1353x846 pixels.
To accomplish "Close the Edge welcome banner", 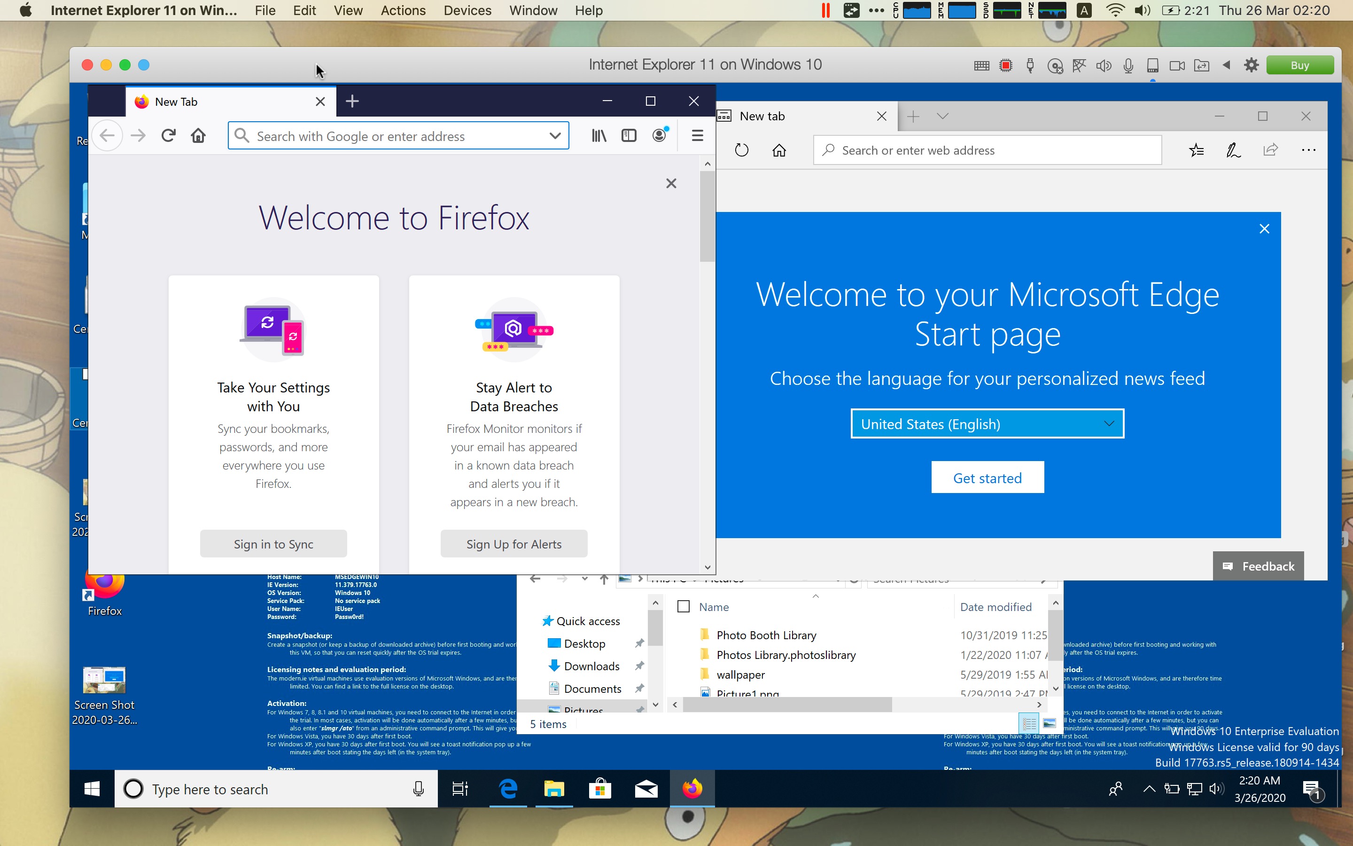I will (1264, 229).
